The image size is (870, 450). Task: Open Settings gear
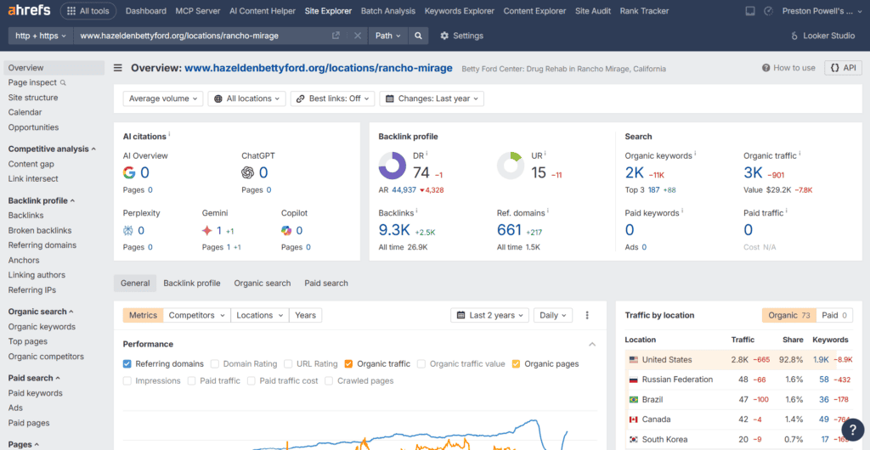(461, 36)
